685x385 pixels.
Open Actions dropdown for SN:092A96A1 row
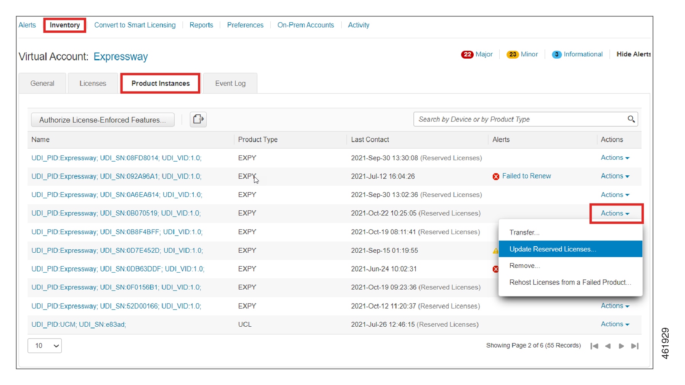[615, 176]
